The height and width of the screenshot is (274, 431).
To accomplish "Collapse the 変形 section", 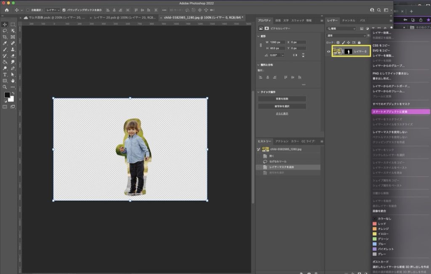I will (x=258, y=36).
